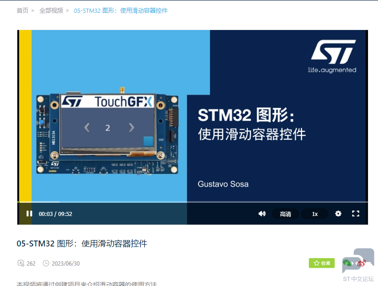Share via the WeChat icon
Viewport: 378px width, 286px height.
(348, 263)
